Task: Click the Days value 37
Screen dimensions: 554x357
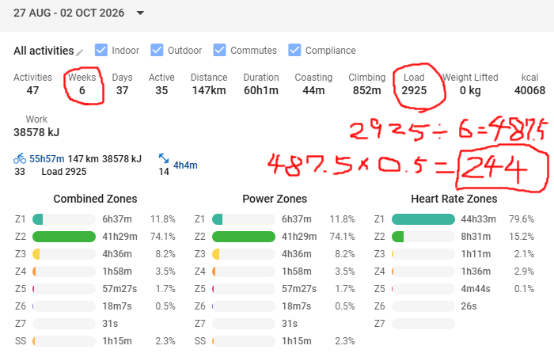Action: point(122,90)
